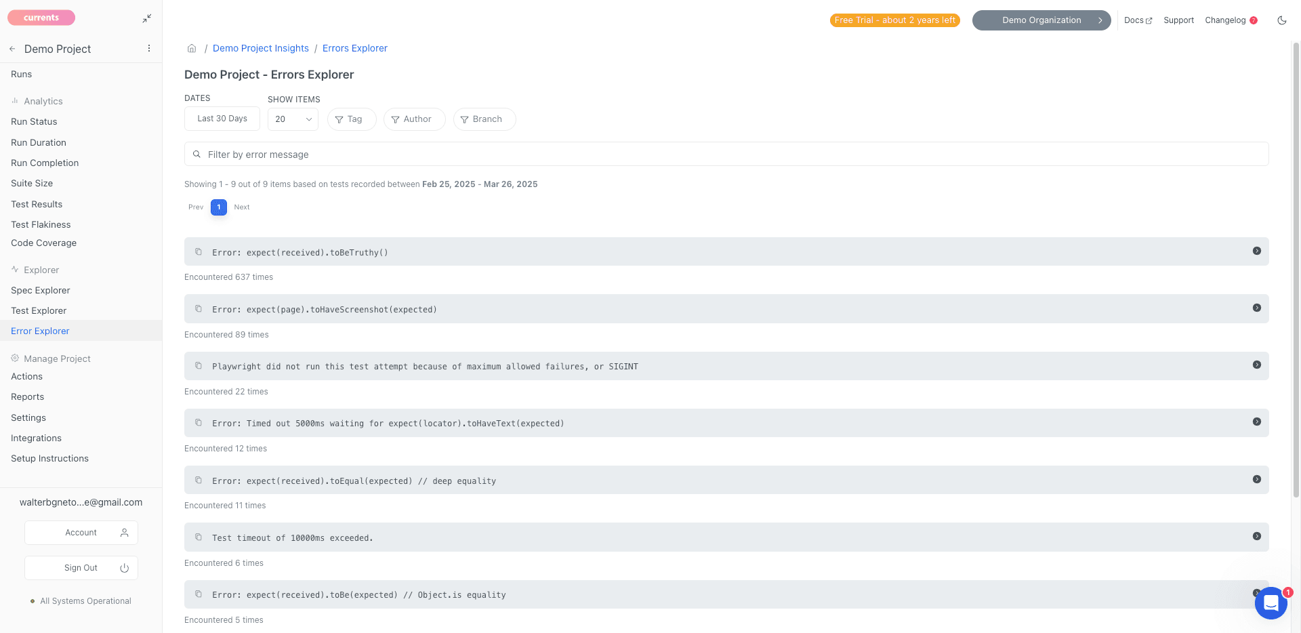This screenshot has width=1301, height=633.
Task: Copy the toHaveScreenshot error message
Action: [199, 308]
